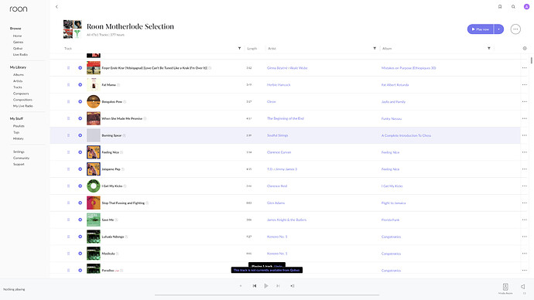This screenshot has height=300, width=534.
Task: Open more options for Fat Mama row
Action: [x=525, y=85]
